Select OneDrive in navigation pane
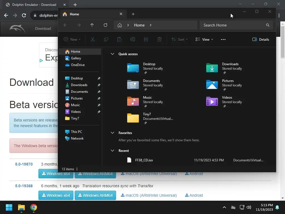Image resolution: width=285 pixels, height=214 pixels. 80,65
